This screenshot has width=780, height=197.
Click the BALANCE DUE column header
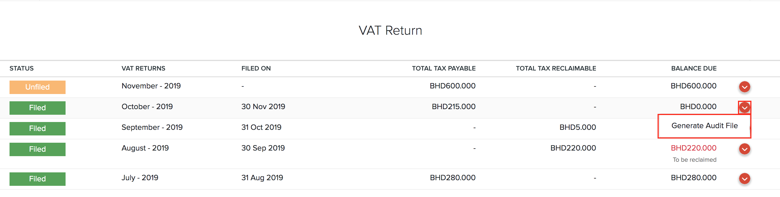point(693,68)
